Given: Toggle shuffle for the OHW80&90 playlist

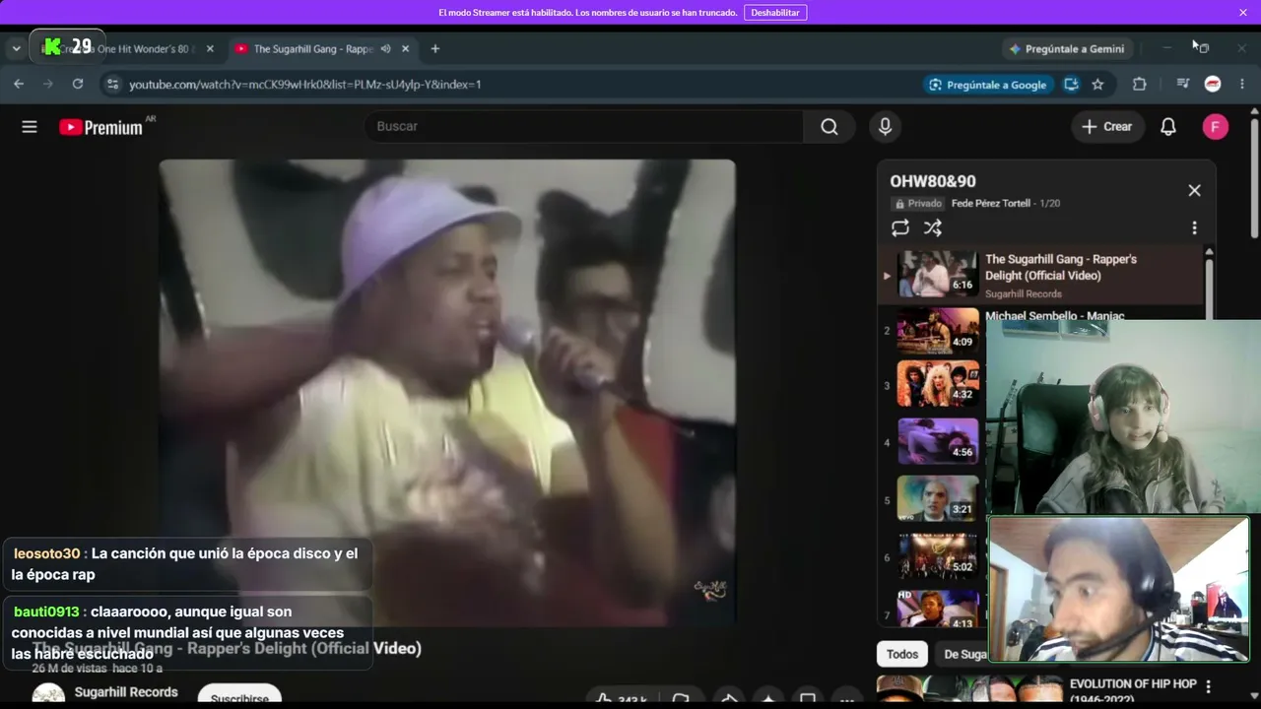Looking at the screenshot, I should [x=933, y=228].
